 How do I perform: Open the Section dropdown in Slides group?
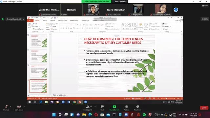pyautogui.click(x=54, y=29)
